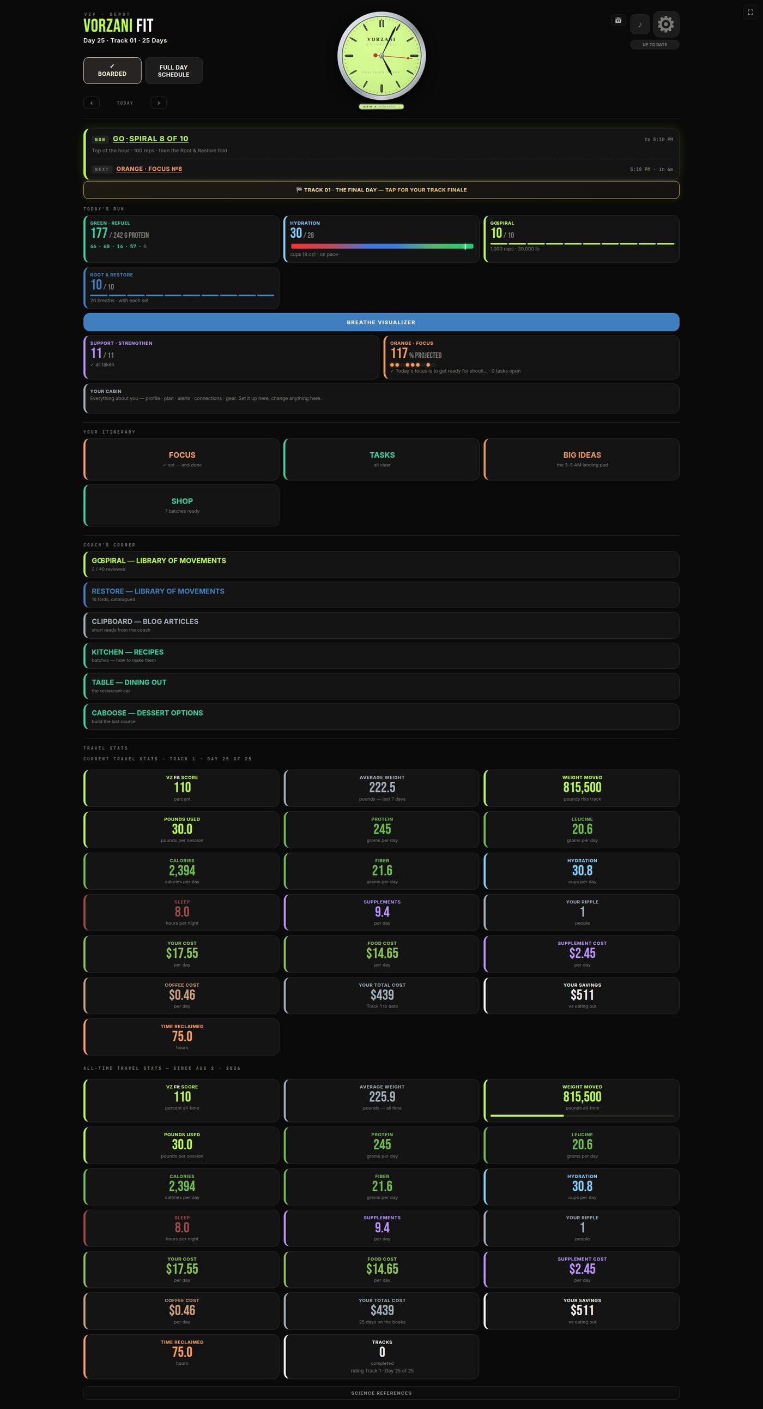This screenshot has width=763, height=1409.
Task: Expand GoSpiral — Library of Movements
Action: pos(381,564)
